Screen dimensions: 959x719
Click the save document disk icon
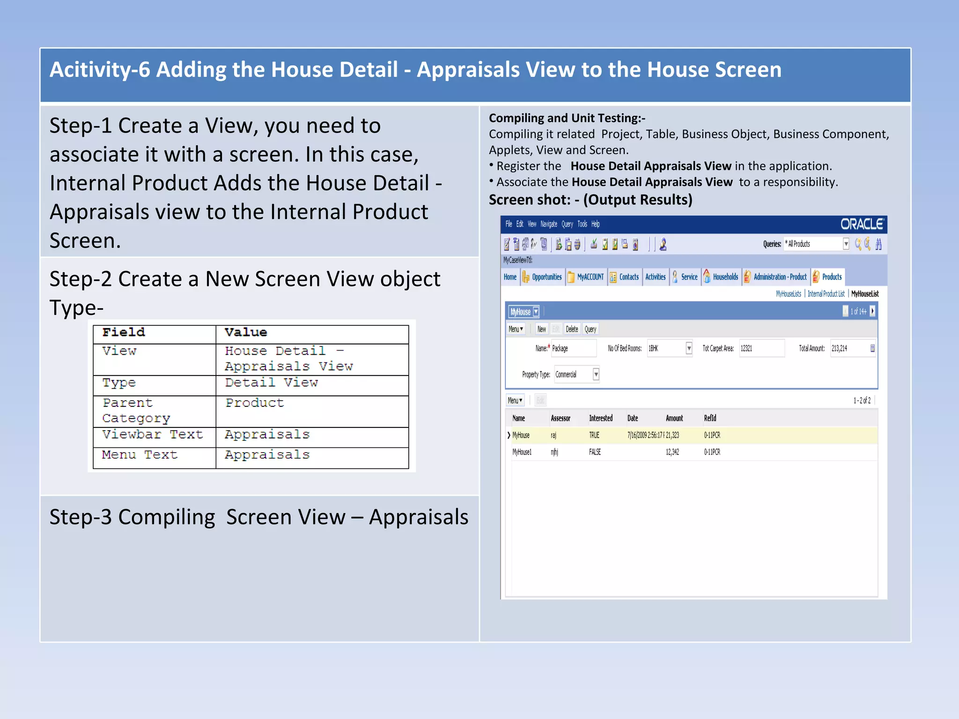pyautogui.click(x=568, y=244)
